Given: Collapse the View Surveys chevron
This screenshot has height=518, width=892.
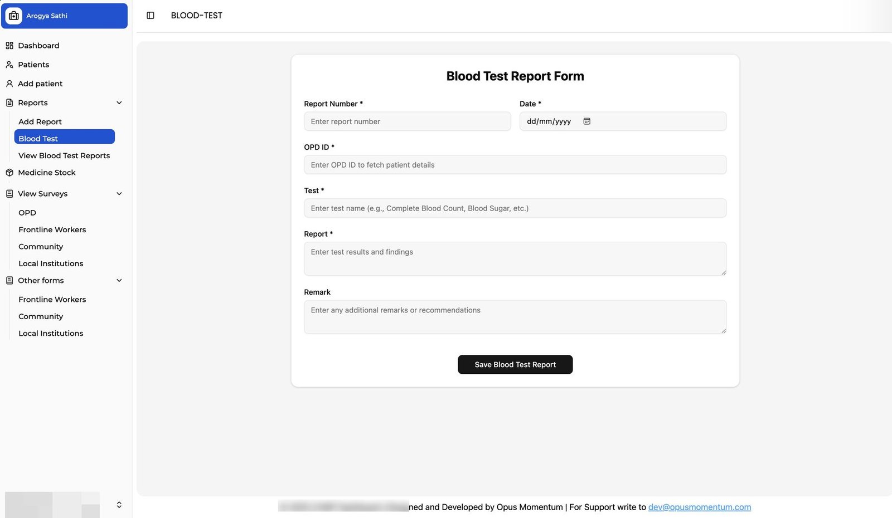Looking at the screenshot, I should 119,194.
